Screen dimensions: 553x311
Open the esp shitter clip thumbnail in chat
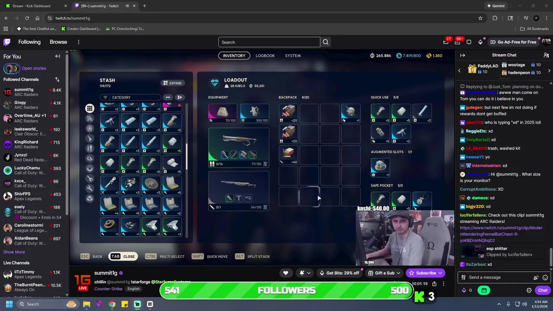[x=472, y=252]
